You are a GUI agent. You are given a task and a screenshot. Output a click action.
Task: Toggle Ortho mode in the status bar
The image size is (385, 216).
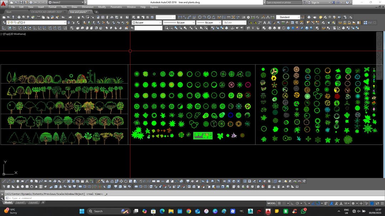point(292,203)
